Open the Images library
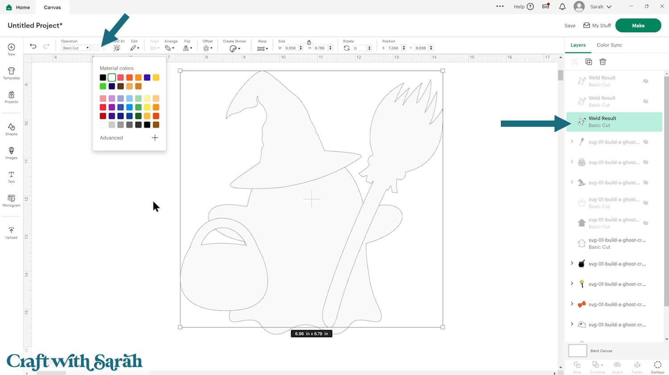Image resolution: width=669 pixels, height=375 pixels. [11, 153]
